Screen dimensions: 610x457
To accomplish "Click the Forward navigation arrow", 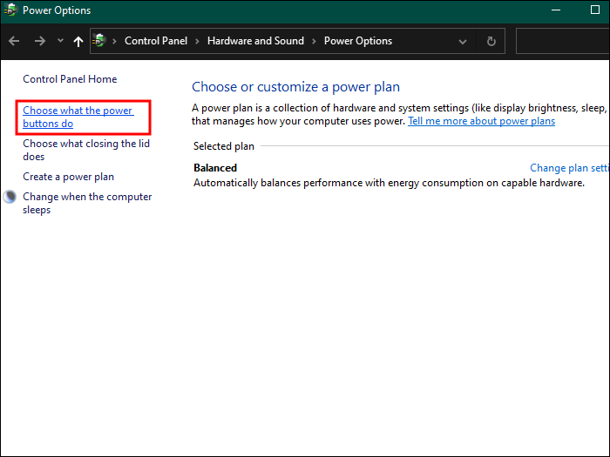I will [39, 41].
